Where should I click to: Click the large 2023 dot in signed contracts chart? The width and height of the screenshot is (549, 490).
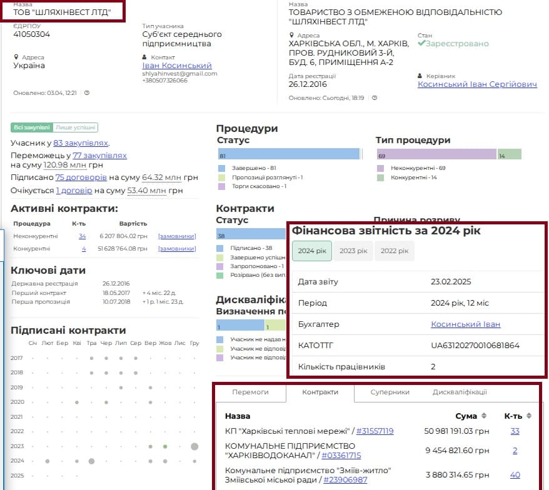tap(194, 446)
